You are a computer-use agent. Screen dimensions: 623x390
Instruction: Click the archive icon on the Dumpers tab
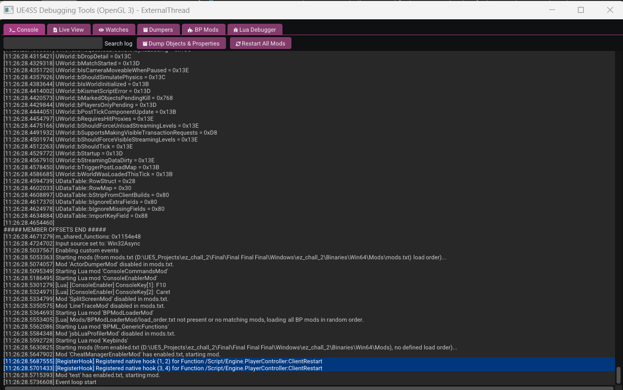(x=145, y=30)
